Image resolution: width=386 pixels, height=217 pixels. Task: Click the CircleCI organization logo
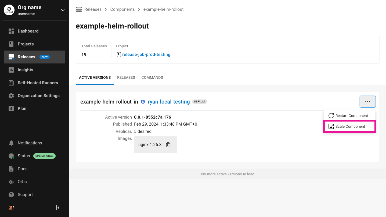(9, 10)
